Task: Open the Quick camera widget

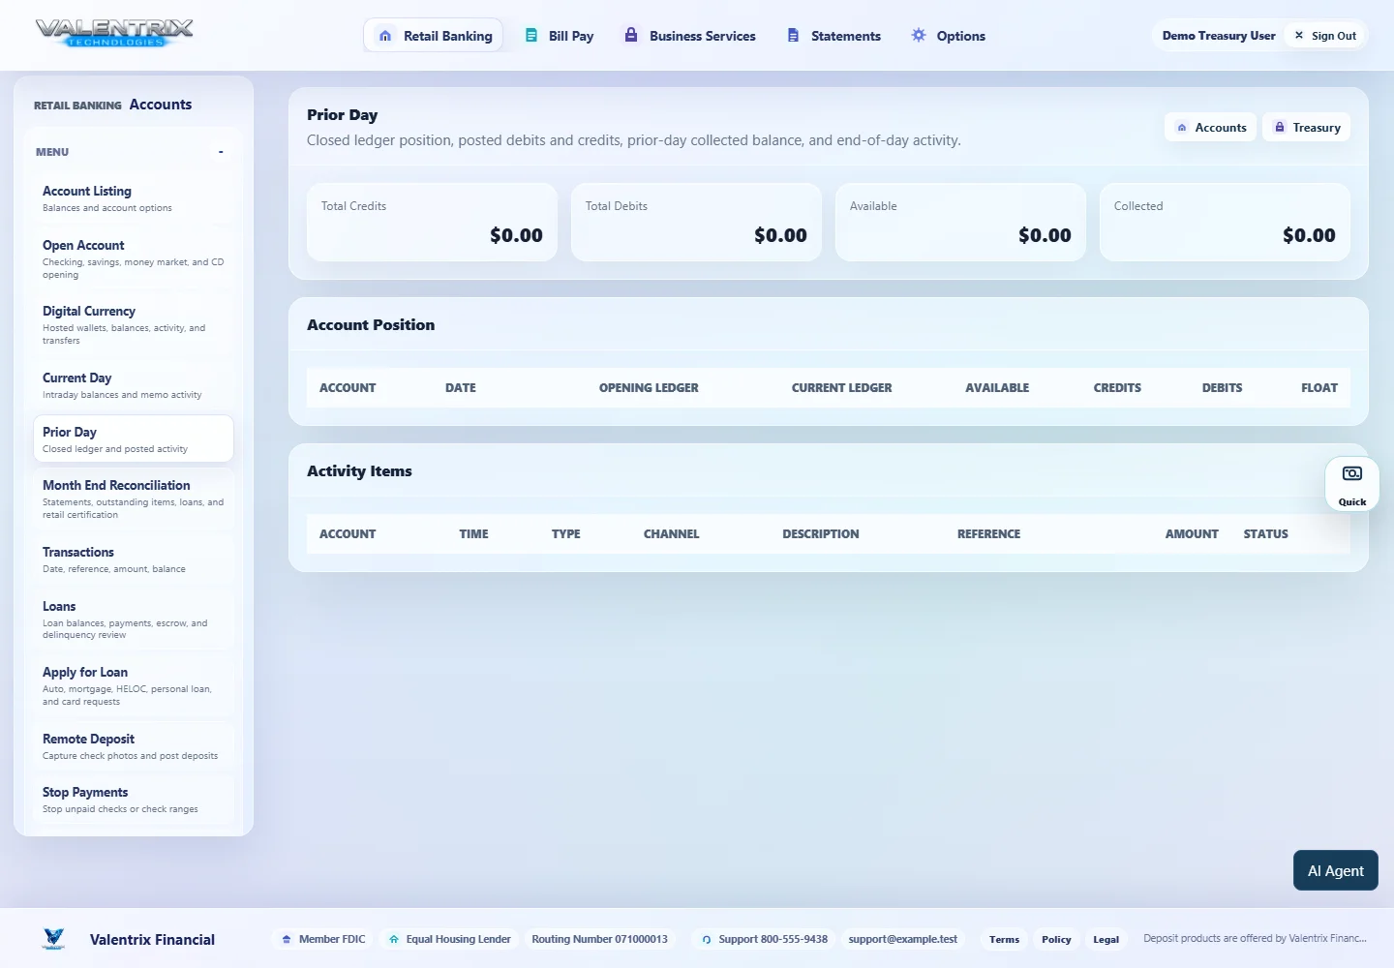Action: tap(1352, 483)
